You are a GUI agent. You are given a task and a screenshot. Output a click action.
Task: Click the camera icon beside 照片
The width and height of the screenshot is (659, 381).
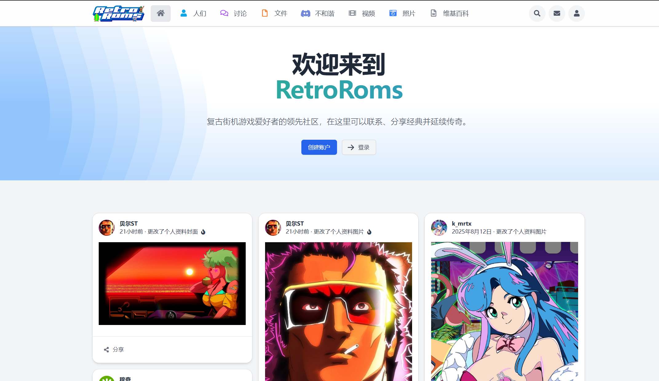tap(393, 13)
